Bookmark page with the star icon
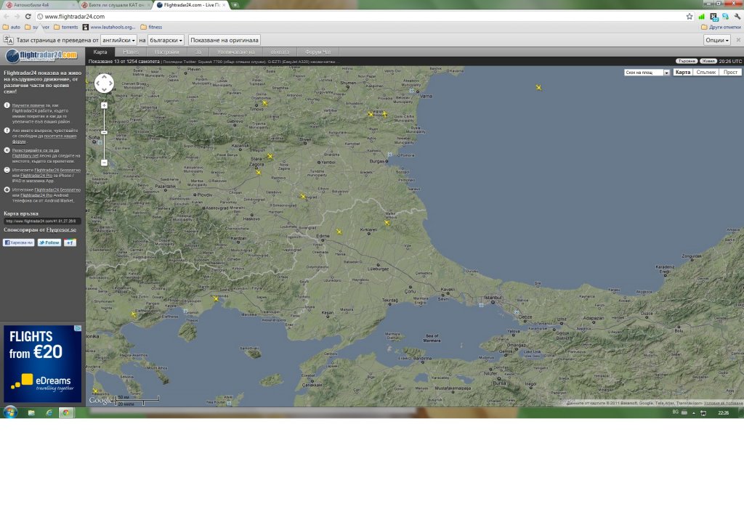 click(689, 16)
